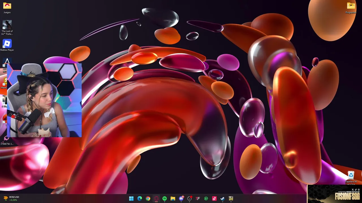Select The Last of Us Parte shortcut
Image resolution: width=362 pixels, height=203 pixels.
click(7, 28)
